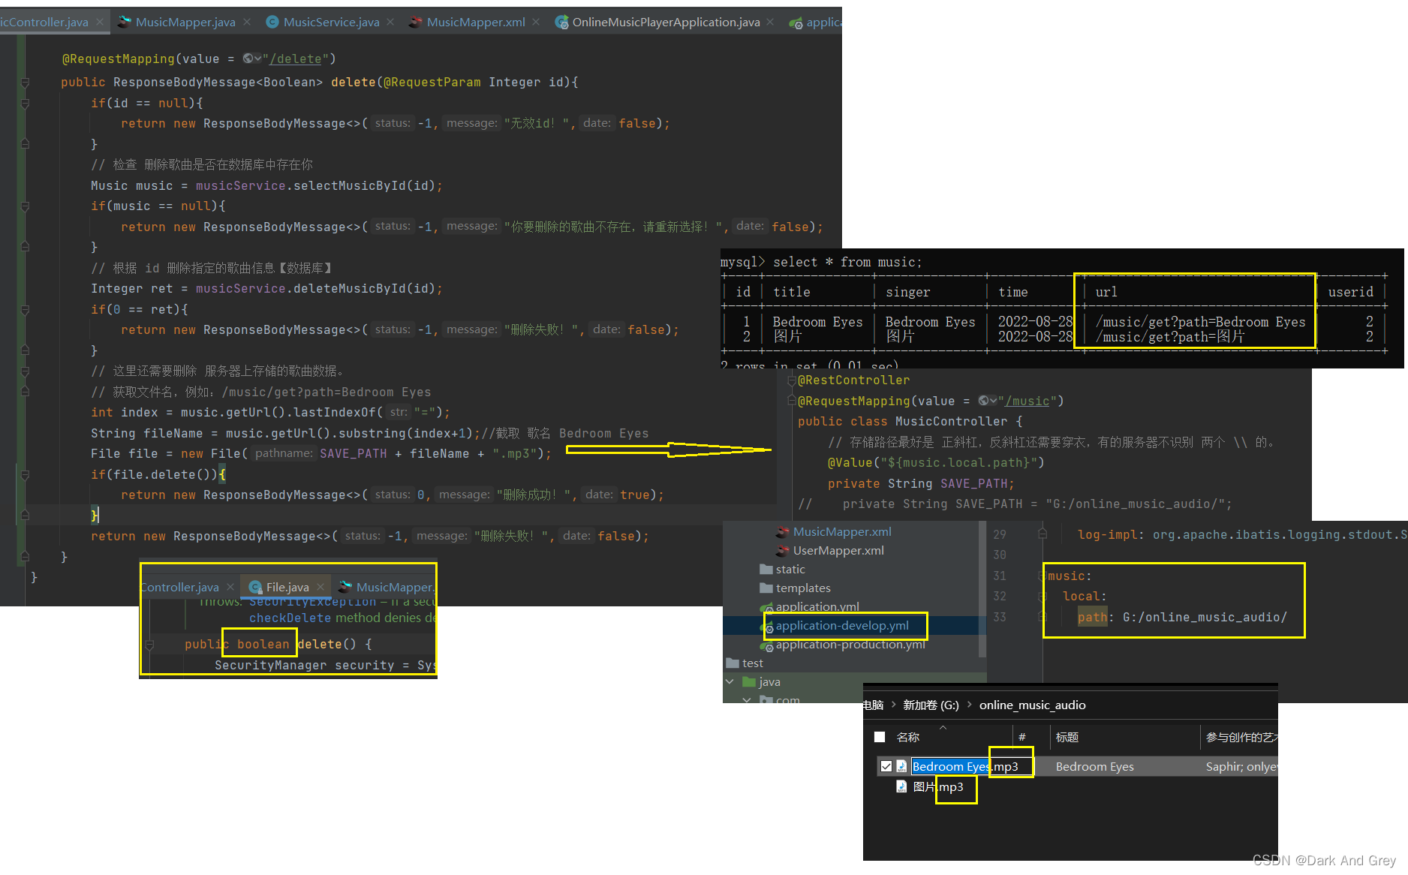Close the MusicMapper.java tab
The width and height of the screenshot is (1408, 875).
(x=247, y=22)
